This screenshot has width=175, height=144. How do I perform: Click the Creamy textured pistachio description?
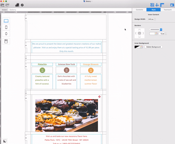click(42, 80)
